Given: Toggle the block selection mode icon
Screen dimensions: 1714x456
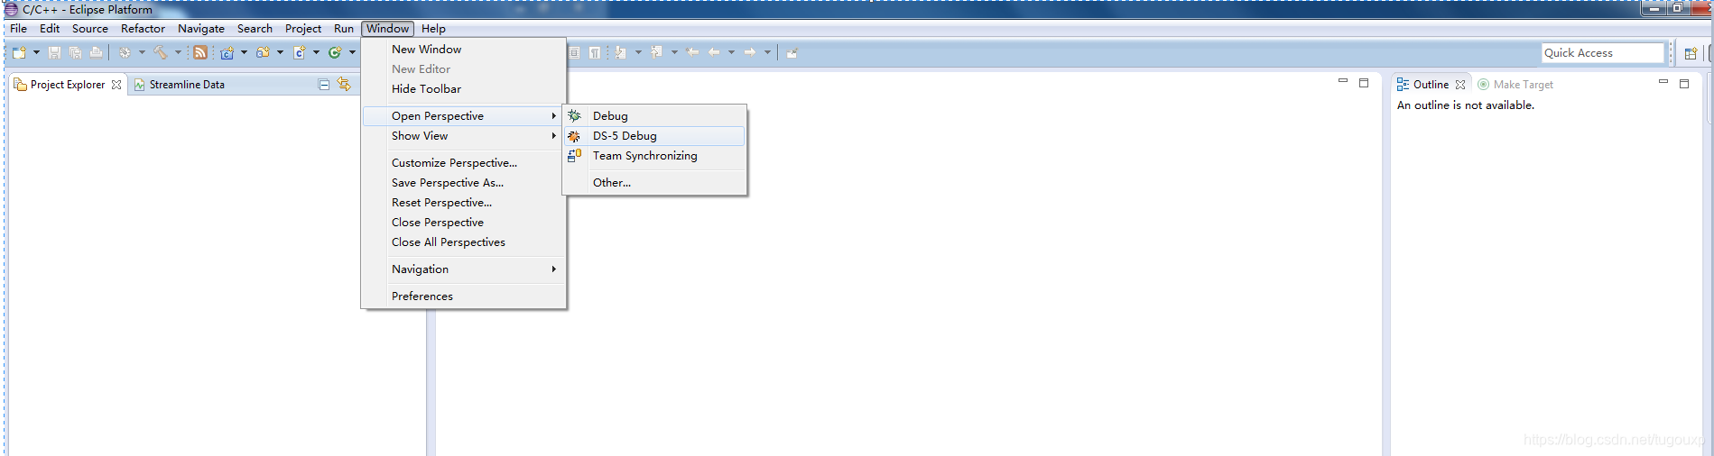Looking at the screenshot, I should tap(574, 52).
